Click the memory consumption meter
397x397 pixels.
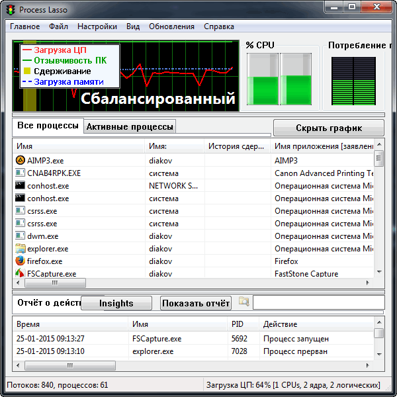353,81
